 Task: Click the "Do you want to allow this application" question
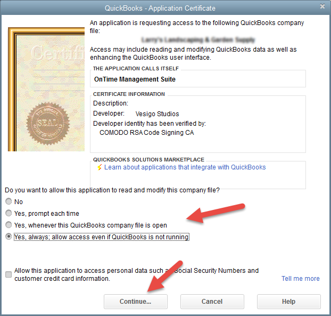point(112,190)
